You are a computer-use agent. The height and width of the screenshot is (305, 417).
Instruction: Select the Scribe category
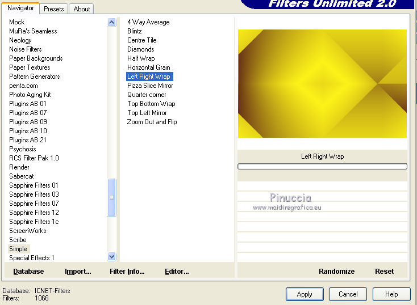click(x=18, y=239)
